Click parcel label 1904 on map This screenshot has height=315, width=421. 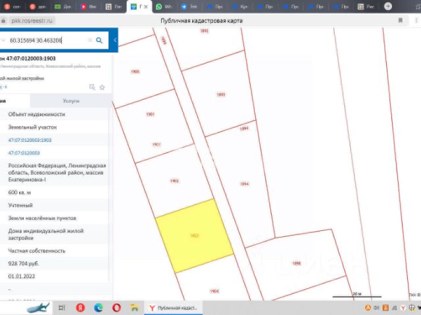tap(214, 291)
